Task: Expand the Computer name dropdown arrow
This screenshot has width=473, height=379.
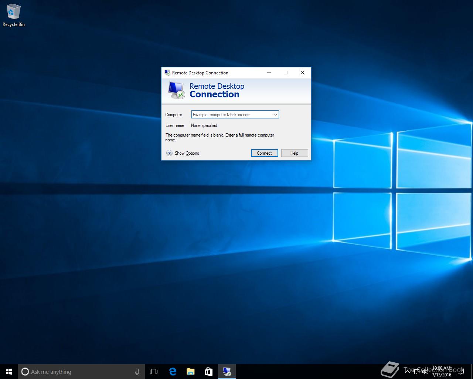Action: tap(275, 115)
